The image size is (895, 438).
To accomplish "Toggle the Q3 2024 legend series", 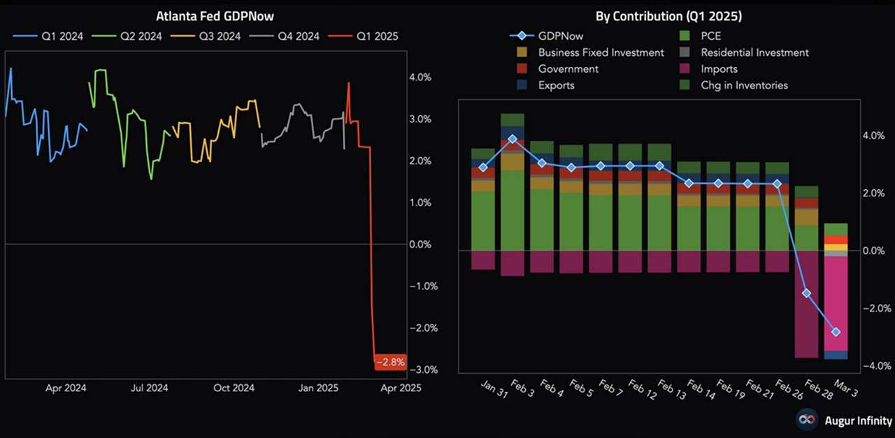I will click(206, 36).
